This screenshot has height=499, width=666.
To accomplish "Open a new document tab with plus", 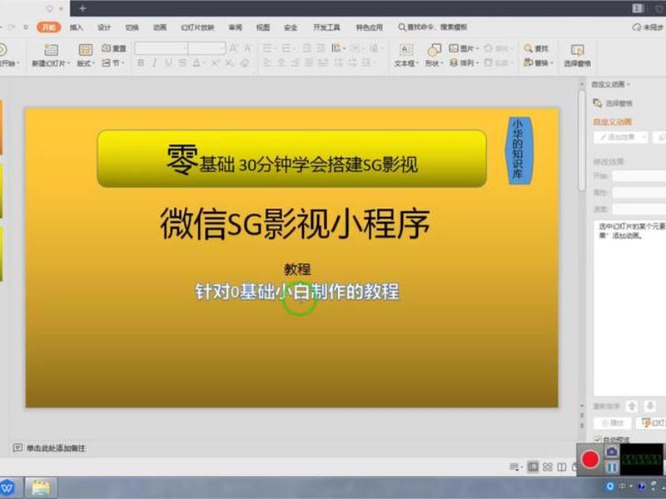I will tap(82, 8).
